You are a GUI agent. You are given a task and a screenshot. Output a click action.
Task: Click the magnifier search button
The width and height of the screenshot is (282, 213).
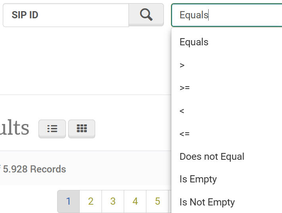pyautogui.click(x=146, y=15)
